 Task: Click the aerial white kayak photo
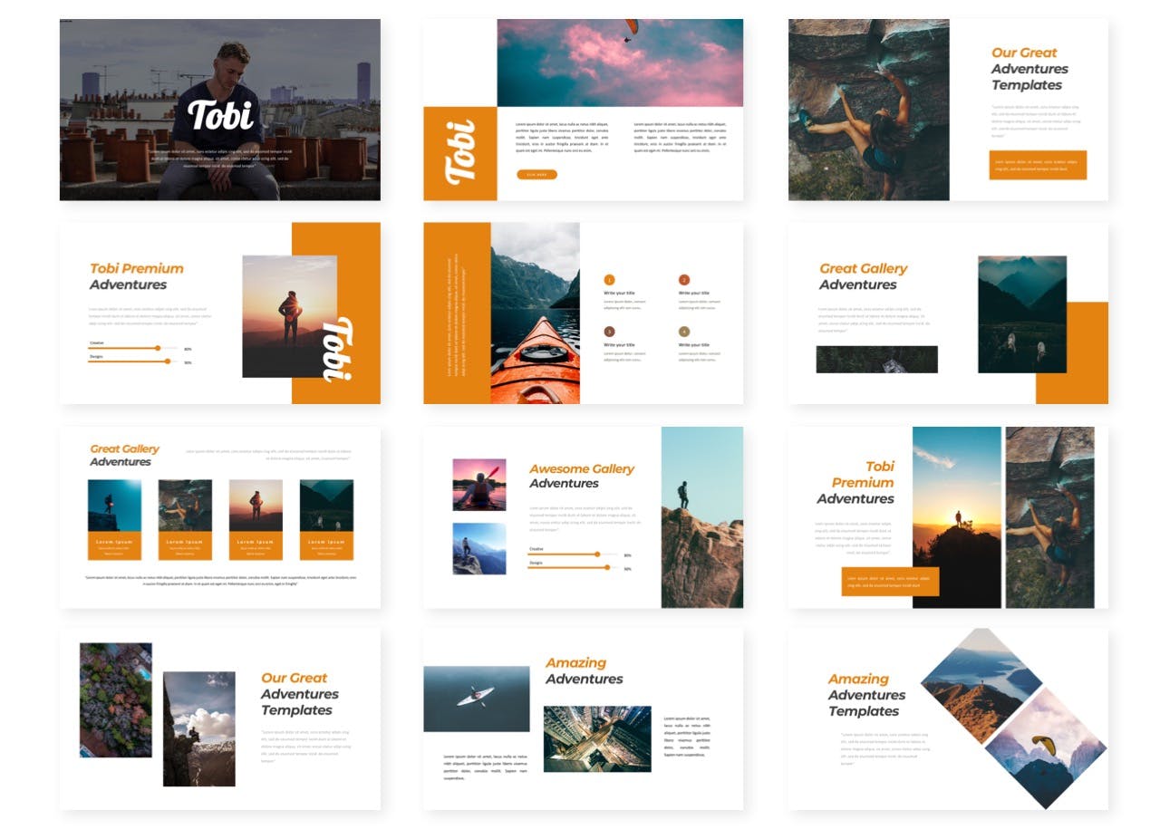tap(476, 699)
